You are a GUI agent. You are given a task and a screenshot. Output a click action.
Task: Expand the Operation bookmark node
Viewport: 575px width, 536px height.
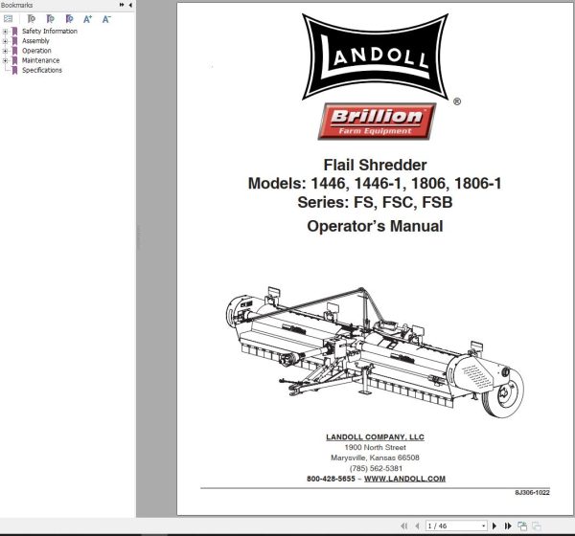coord(5,51)
